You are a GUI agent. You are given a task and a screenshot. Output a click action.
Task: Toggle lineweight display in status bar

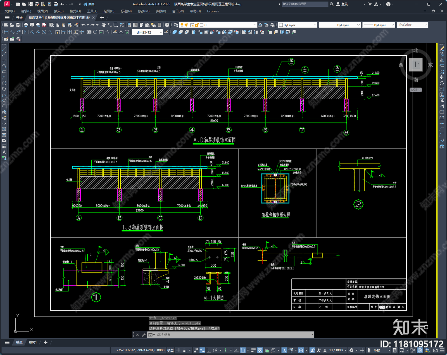pyautogui.click(x=253, y=350)
